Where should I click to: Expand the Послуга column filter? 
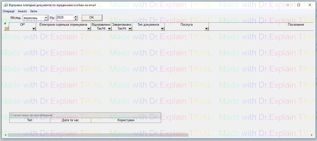207,29
